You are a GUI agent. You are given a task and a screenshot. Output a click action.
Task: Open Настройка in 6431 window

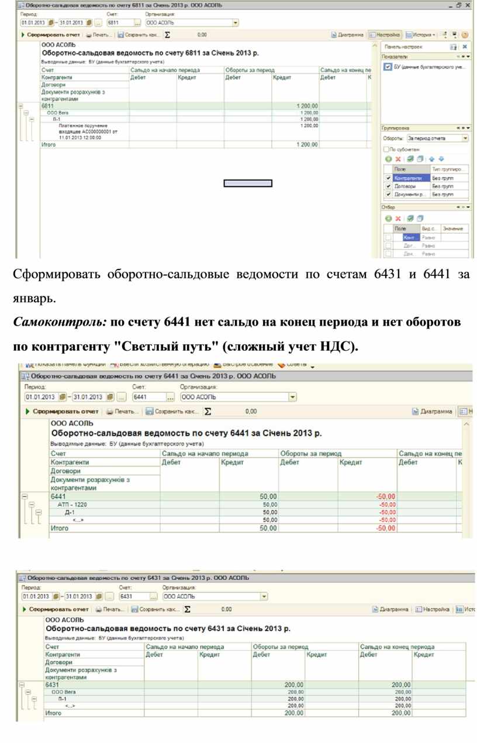(433, 609)
